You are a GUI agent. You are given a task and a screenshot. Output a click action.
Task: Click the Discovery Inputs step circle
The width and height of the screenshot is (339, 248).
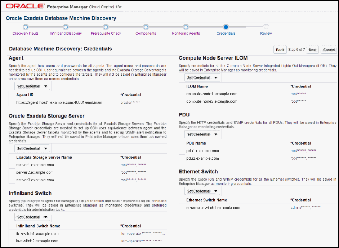[x=26, y=27]
